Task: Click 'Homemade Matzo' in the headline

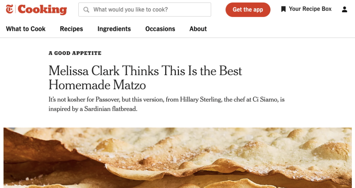Action: coord(97,85)
